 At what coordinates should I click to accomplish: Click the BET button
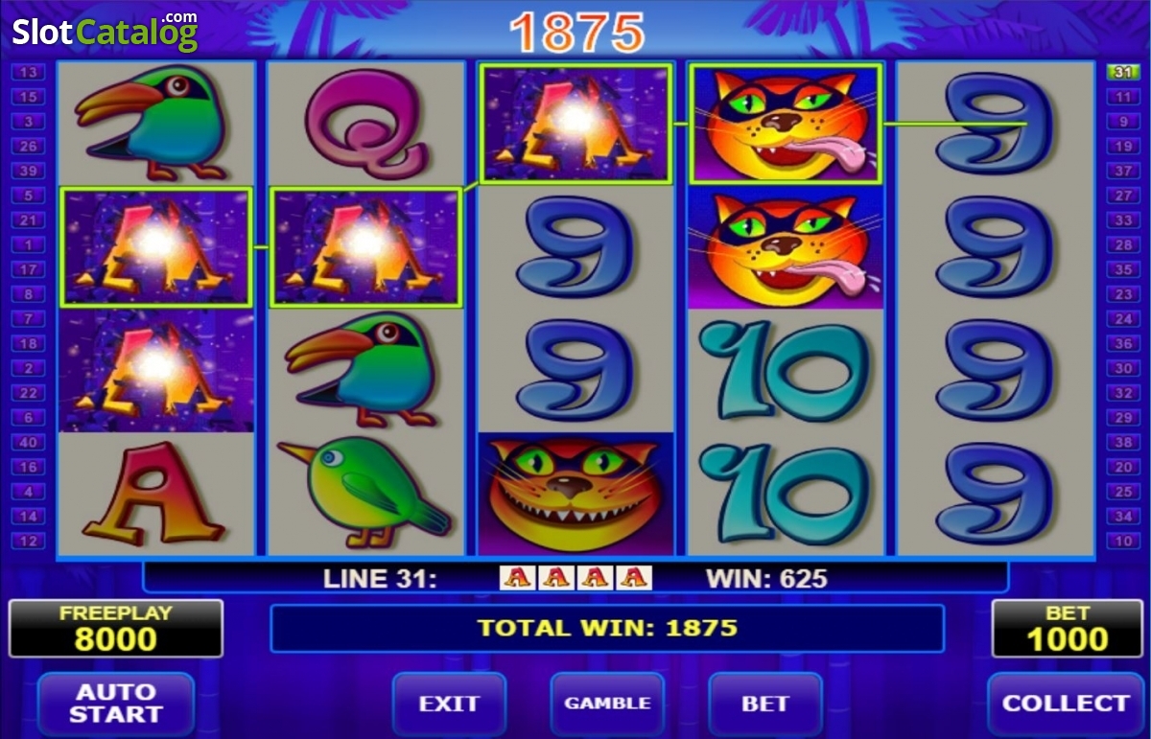(x=764, y=704)
